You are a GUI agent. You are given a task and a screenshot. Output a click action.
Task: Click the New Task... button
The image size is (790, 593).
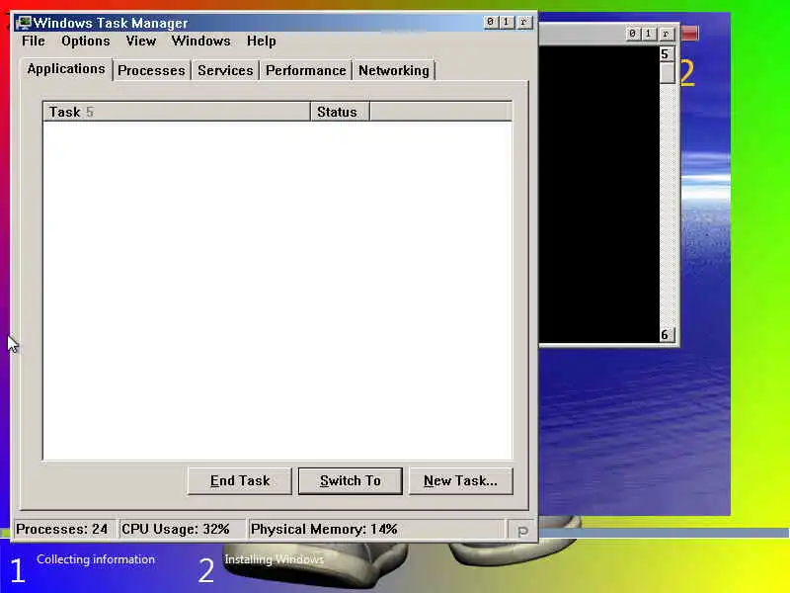pyautogui.click(x=460, y=481)
